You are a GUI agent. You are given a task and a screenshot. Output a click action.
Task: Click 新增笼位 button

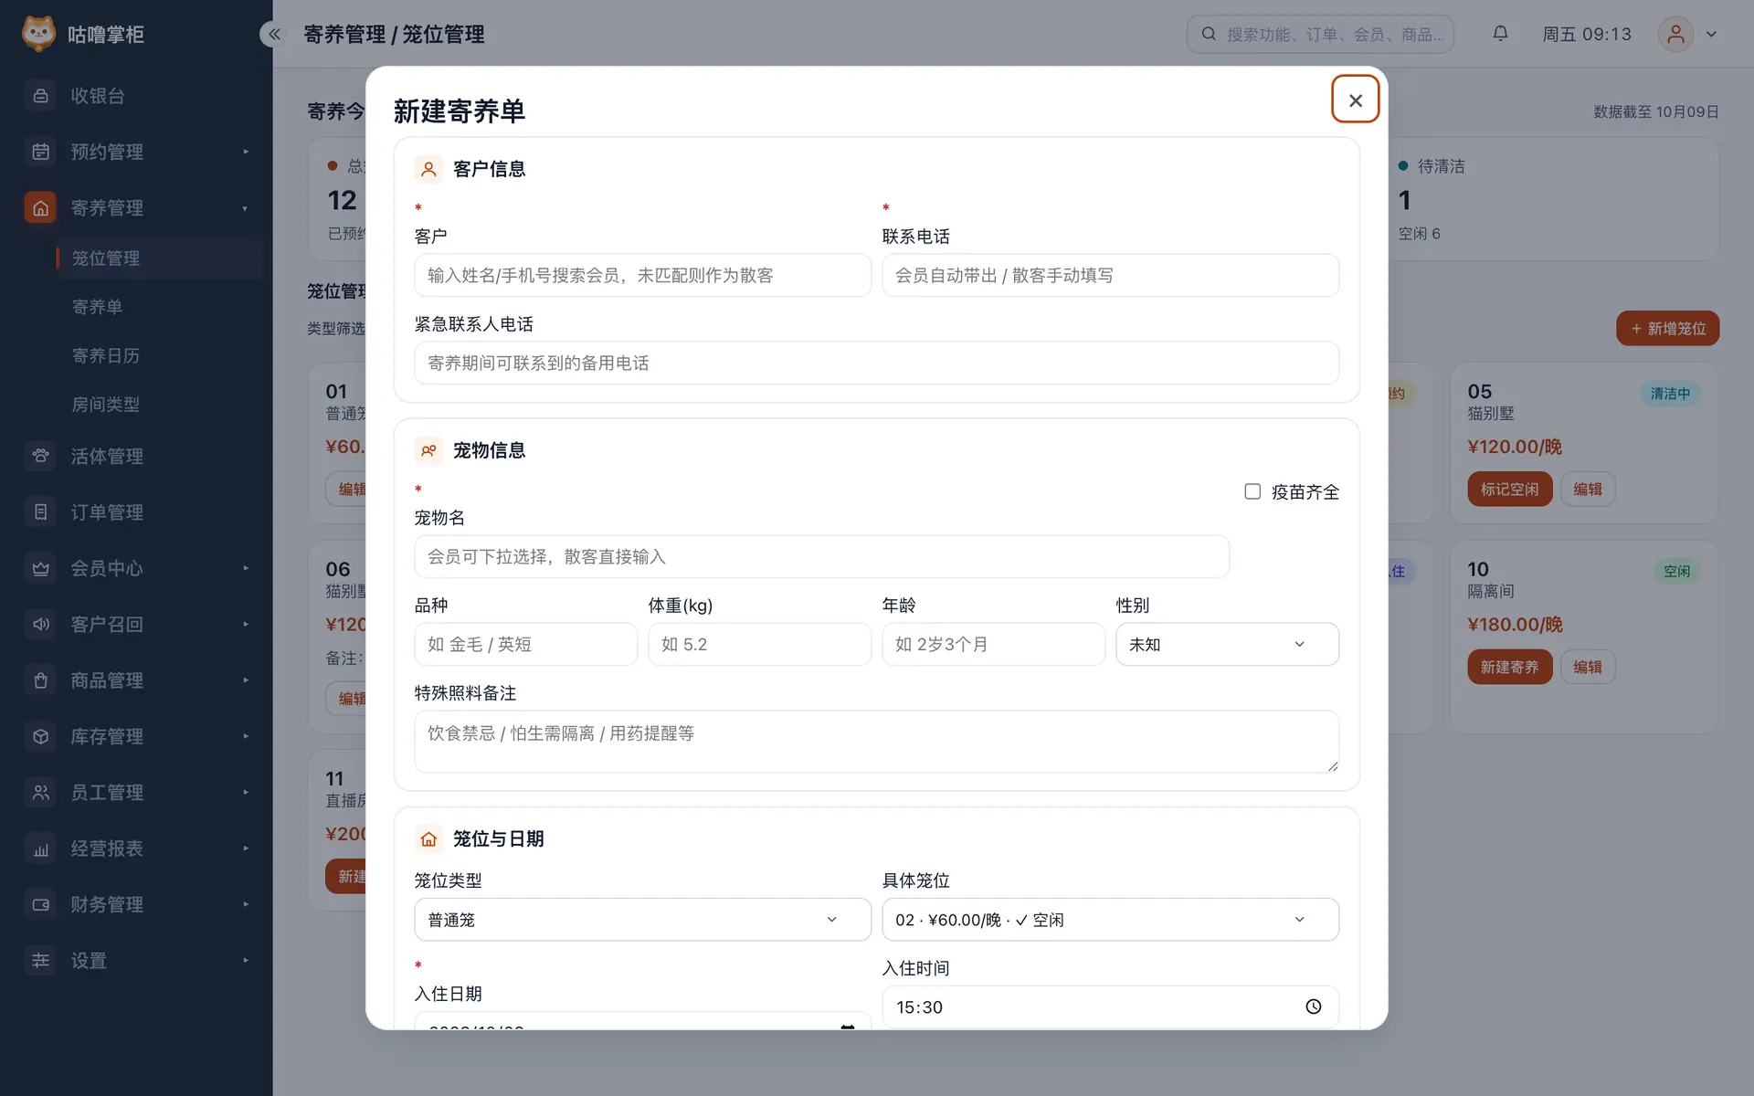(x=1667, y=329)
